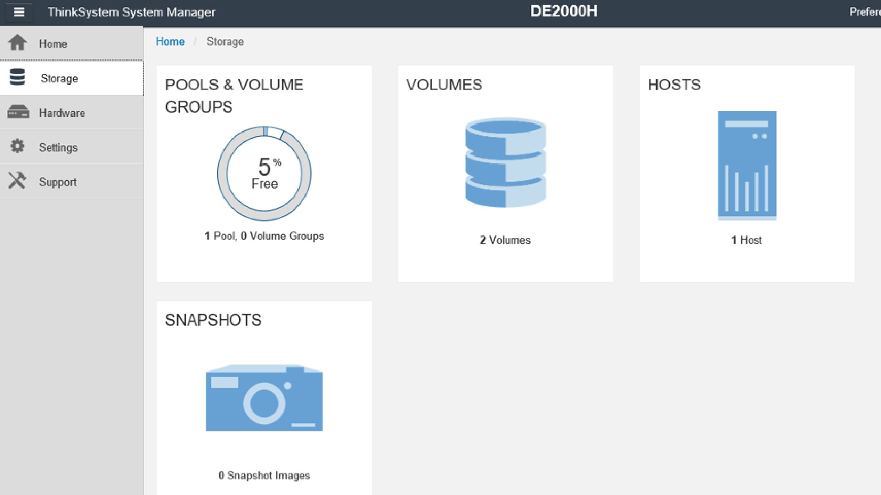The width and height of the screenshot is (881, 495).
Task: Open the 2 Volumes link
Action: [x=505, y=240]
